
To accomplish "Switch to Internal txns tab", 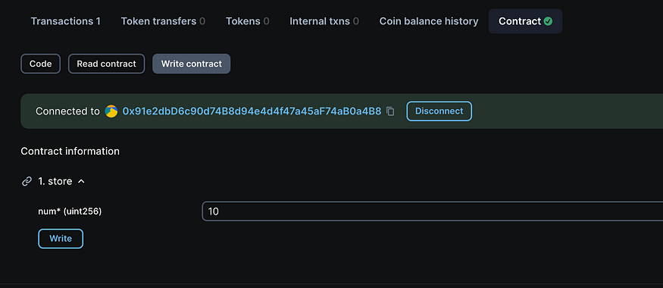I will pos(324,21).
